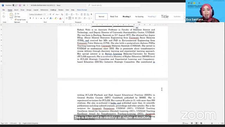Apply the Body Text style

pos(114,17)
